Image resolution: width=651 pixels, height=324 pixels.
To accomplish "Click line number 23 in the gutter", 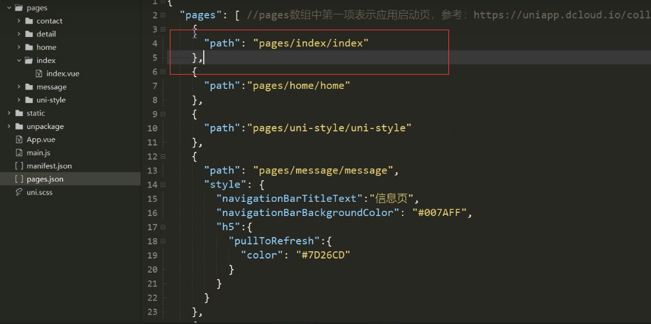I will click(153, 312).
